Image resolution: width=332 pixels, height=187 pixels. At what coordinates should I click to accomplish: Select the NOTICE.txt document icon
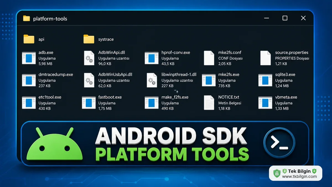pos(209,103)
